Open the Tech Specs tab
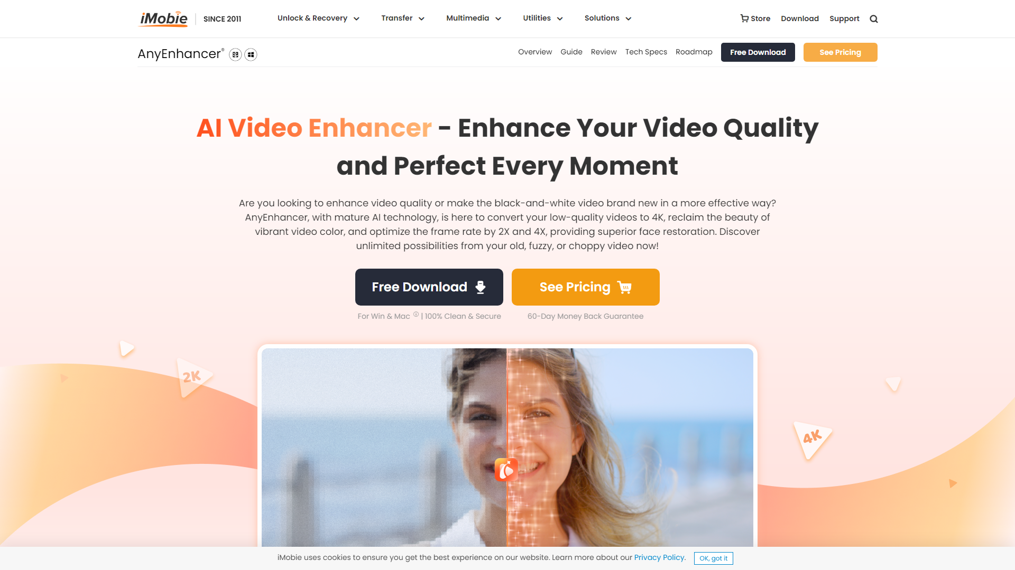 click(x=645, y=52)
